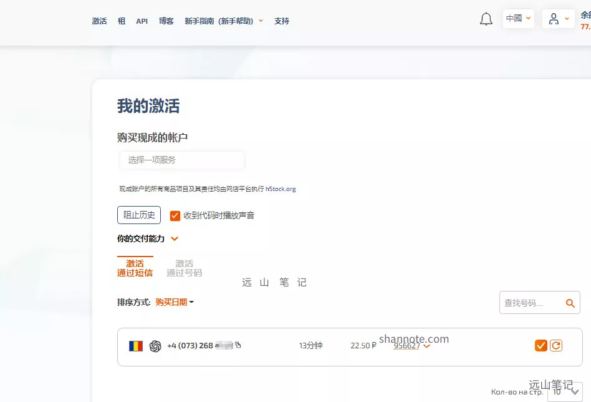Open the 中國 language dropdown
591x402 pixels.
(518, 19)
